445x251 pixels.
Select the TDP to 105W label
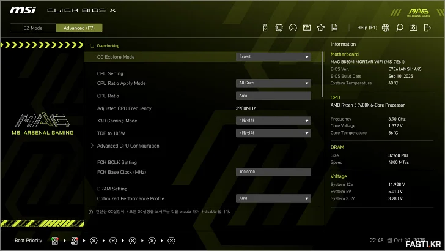111,133
